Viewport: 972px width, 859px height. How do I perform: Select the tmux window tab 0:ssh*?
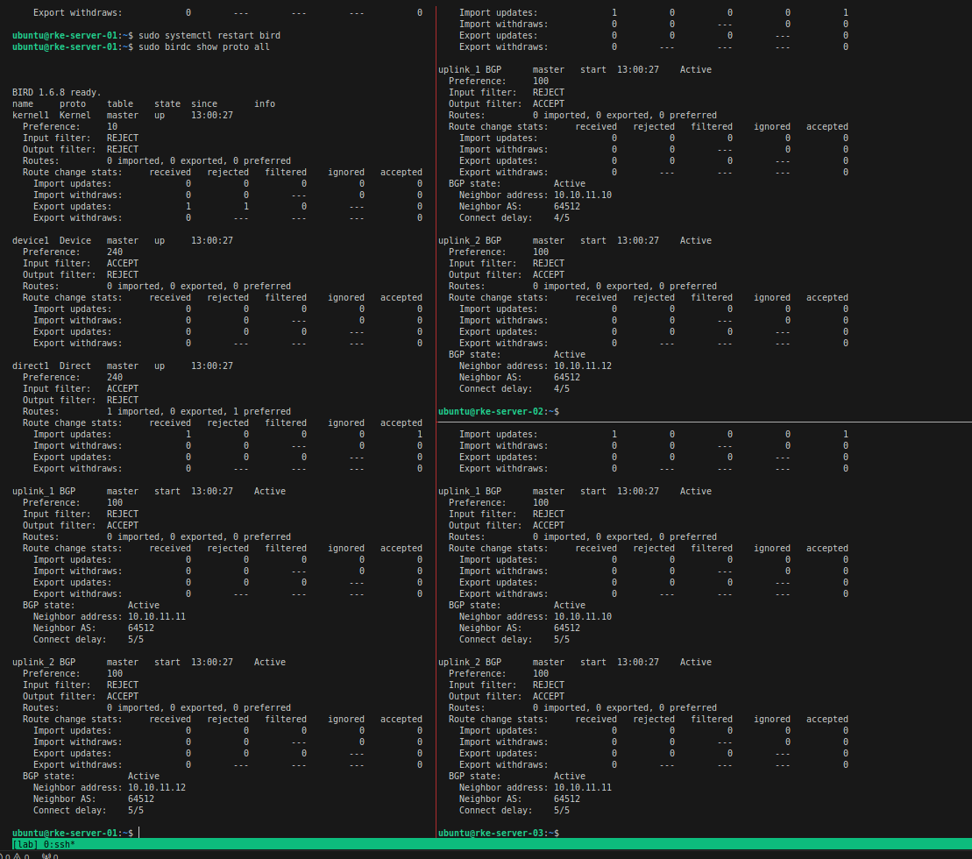(x=59, y=844)
